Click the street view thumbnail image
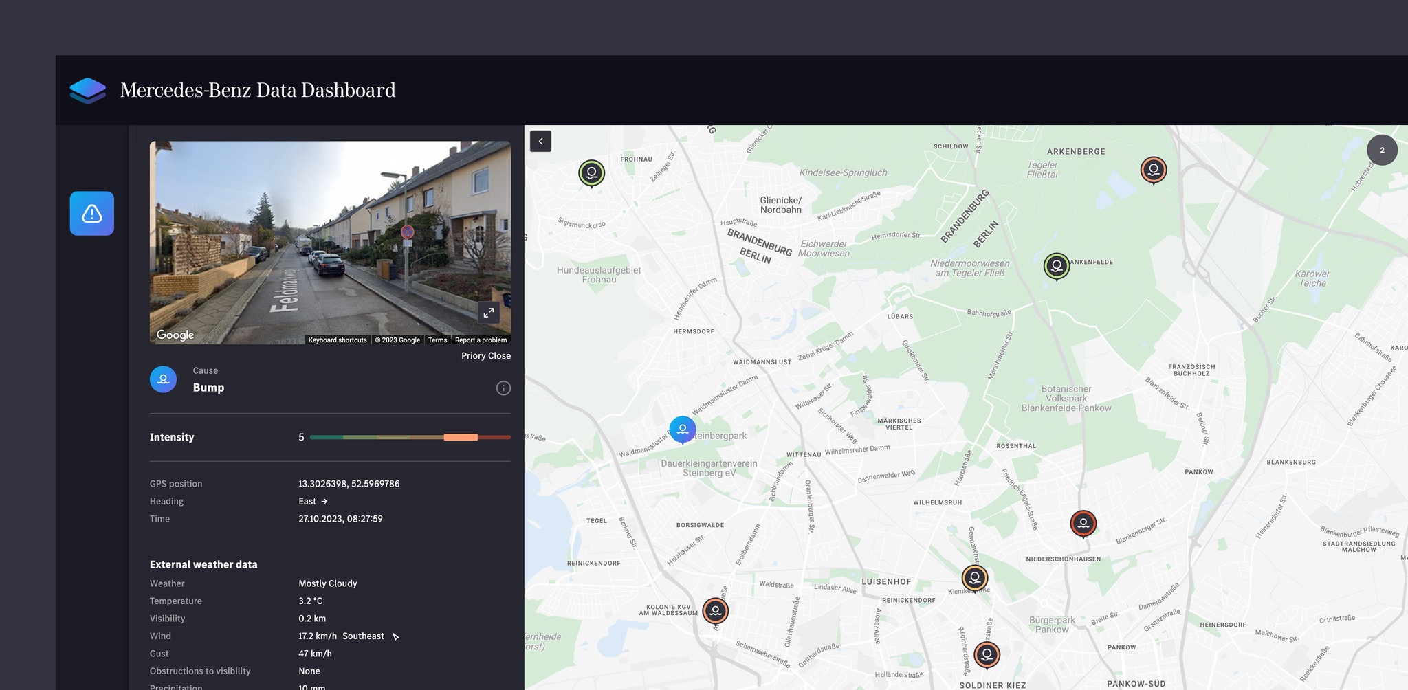1408x690 pixels. (330, 243)
